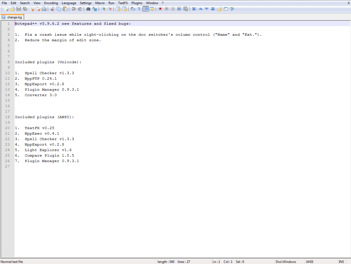The image size is (351, 264).
Task: Toggle word wrap from the toolbar
Action: [132, 9]
